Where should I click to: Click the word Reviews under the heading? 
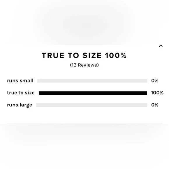point(87,65)
